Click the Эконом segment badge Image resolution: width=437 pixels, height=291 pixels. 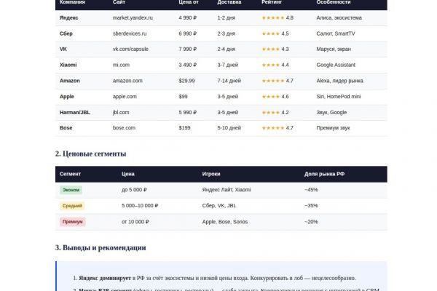point(71,190)
